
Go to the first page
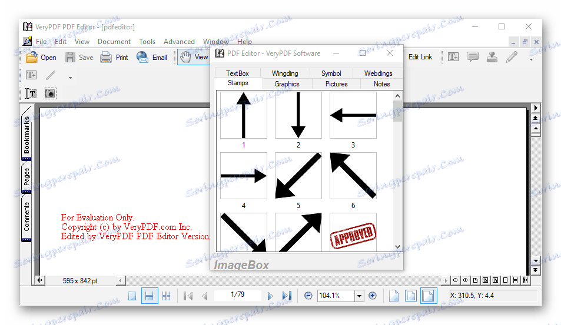[x=188, y=296]
